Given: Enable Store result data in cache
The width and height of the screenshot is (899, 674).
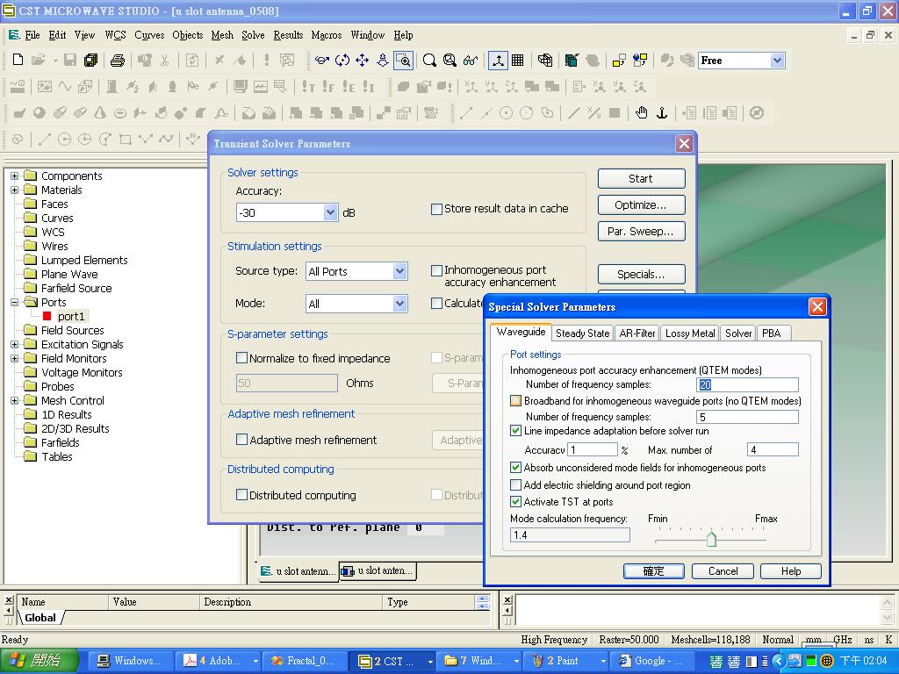Looking at the screenshot, I should tap(436, 209).
